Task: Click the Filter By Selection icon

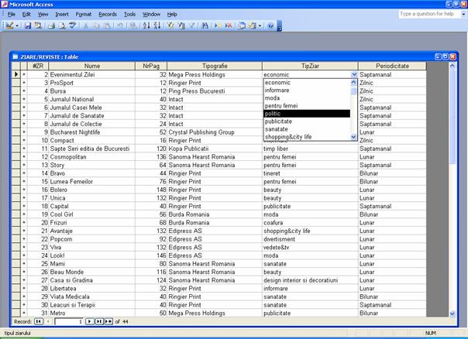Action: click(169, 26)
